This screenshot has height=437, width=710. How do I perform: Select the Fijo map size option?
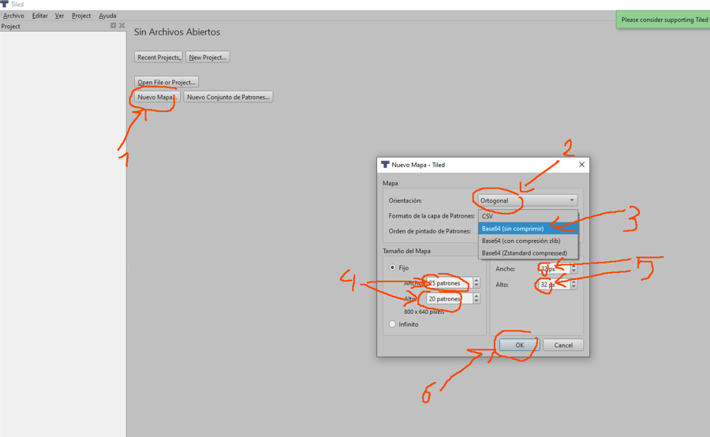393,268
